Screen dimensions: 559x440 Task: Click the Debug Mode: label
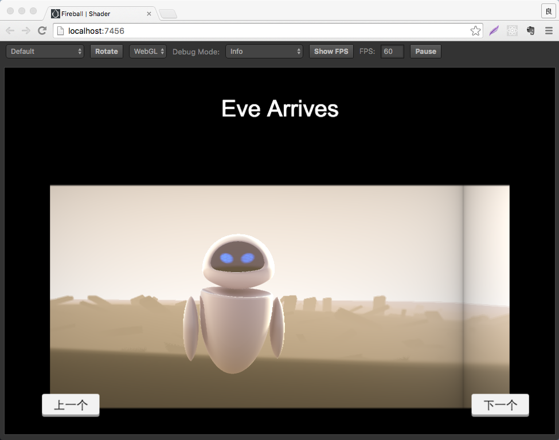click(x=196, y=52)
